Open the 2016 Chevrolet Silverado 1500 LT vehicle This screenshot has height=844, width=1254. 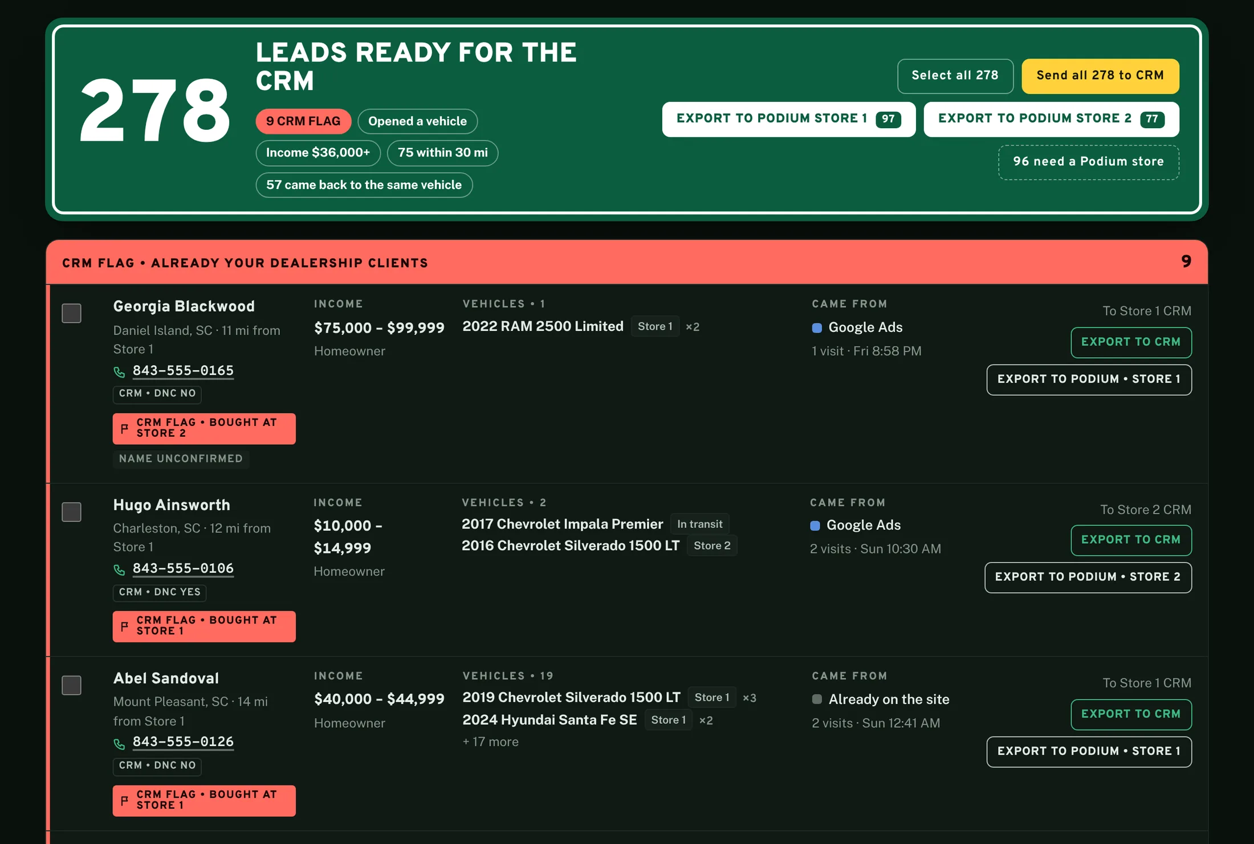pyautogui.click(x=570, y=546)
